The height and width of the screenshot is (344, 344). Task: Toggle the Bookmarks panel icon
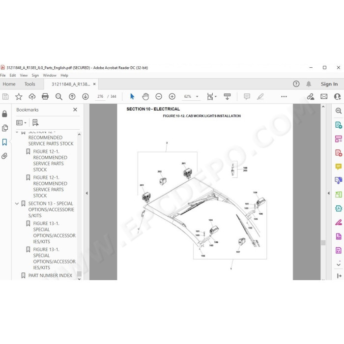pyautogui.click(x=4, y=142)
